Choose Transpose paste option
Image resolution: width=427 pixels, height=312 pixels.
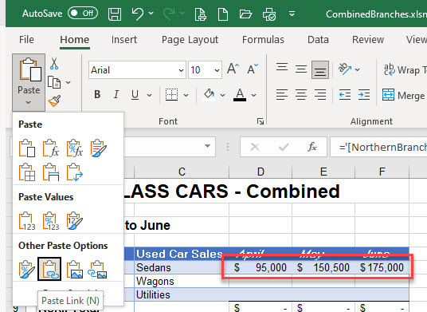(75, 172)
